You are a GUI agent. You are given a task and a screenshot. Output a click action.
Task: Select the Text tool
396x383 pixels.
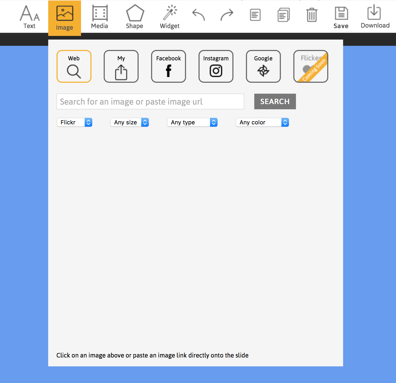point(29,16)
